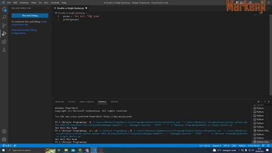Open Task View on the taskbar
Viewport: 272px width, 153px height.
point(59,150)
